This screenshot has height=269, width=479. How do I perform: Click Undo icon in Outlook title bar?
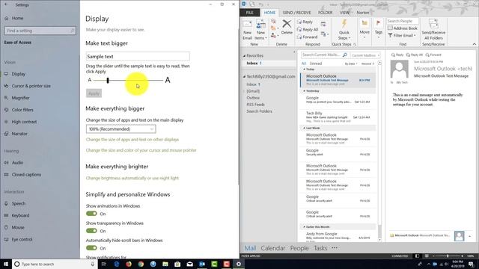(x=261, y=4)
